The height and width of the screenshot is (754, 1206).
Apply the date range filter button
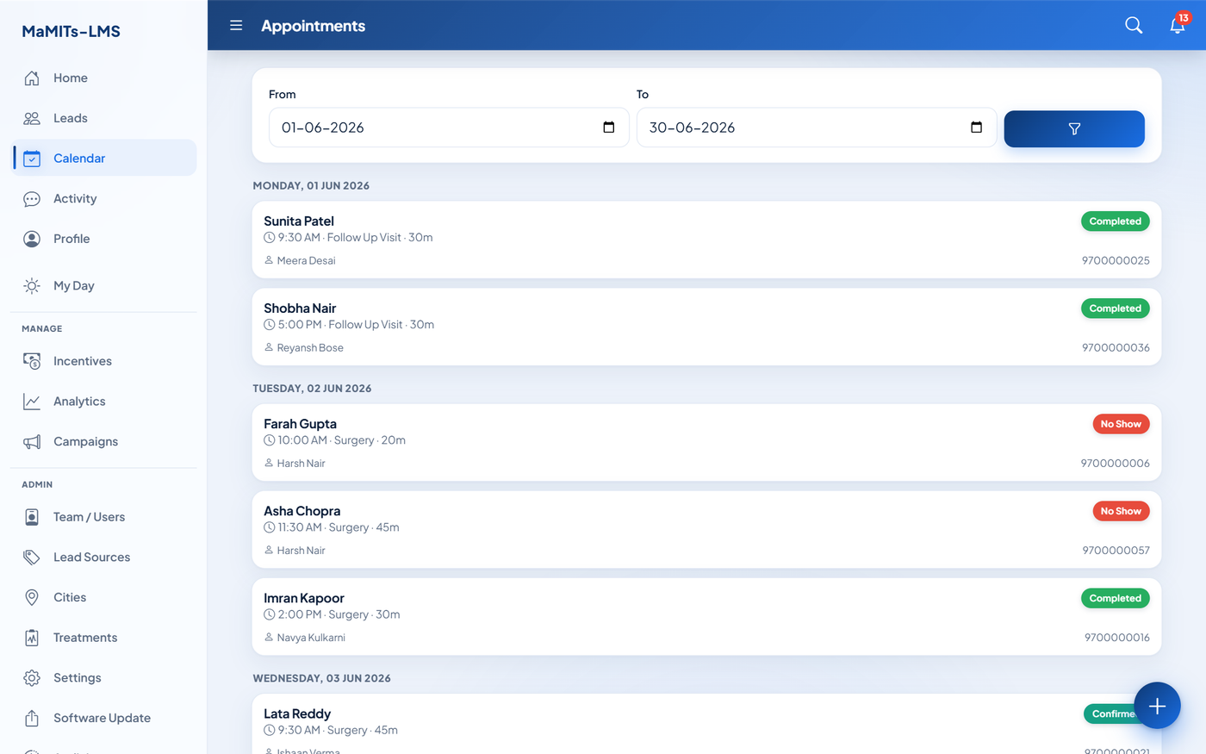[x=1074, y=128]
